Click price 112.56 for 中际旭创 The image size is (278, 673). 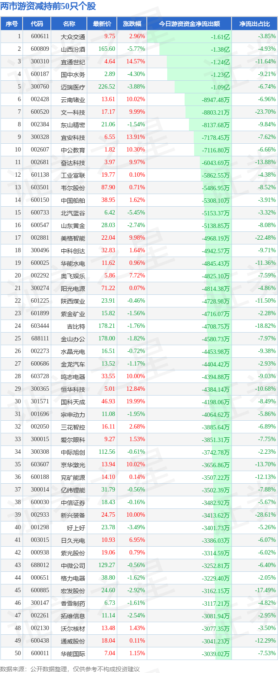107,452
